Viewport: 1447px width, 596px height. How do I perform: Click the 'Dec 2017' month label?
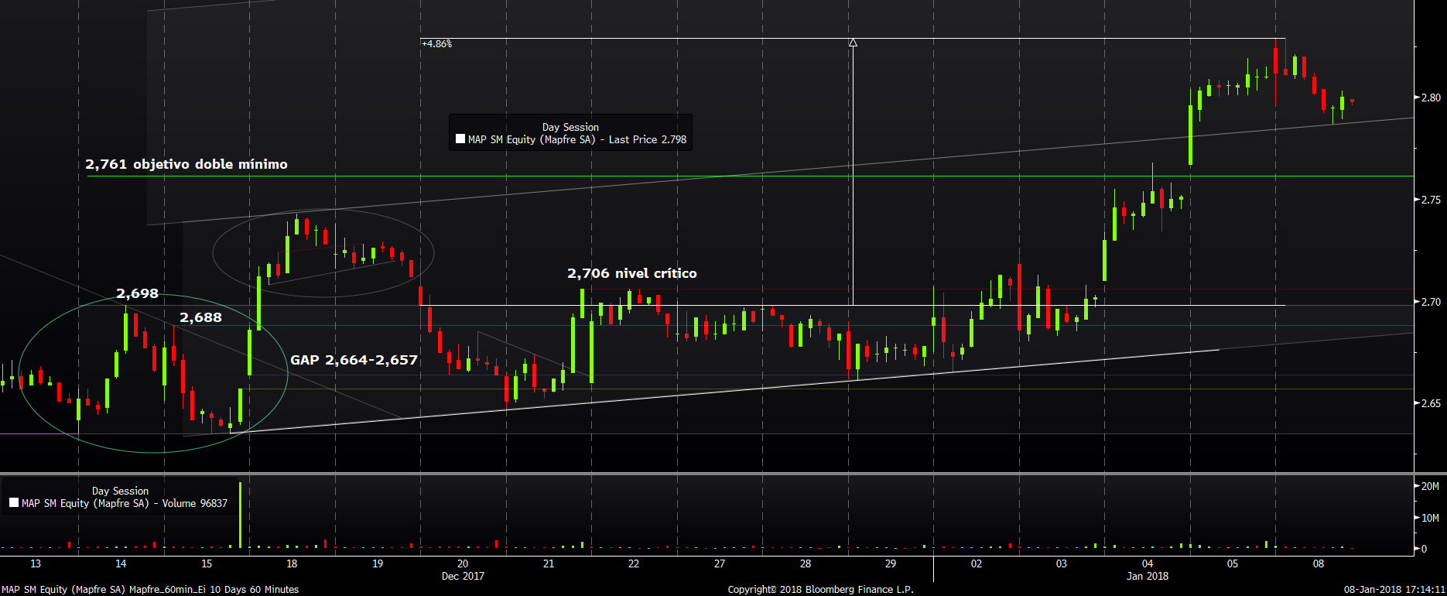(463, 576)
